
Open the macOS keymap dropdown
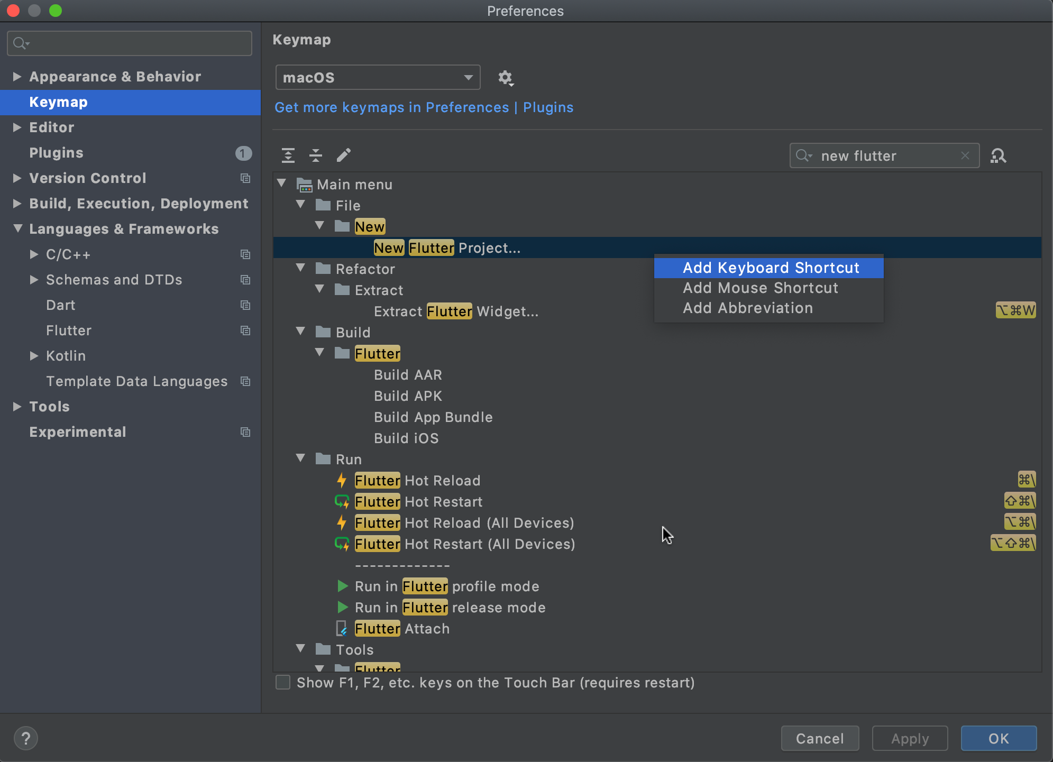click(x=378, y=78)
